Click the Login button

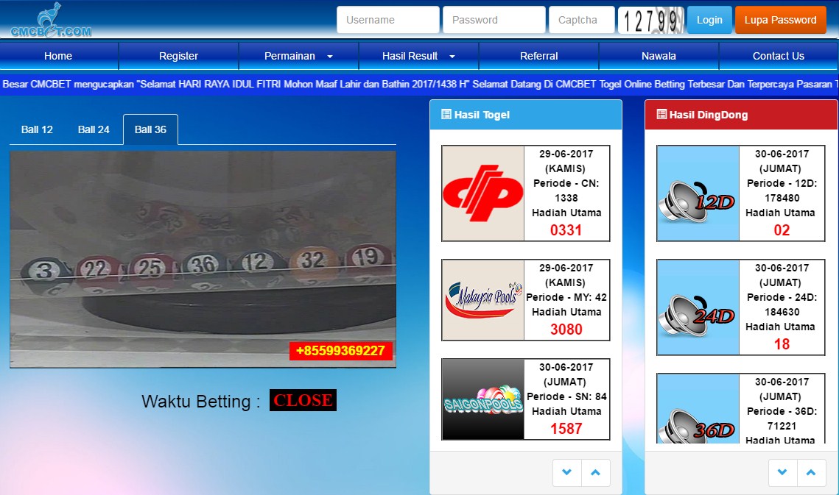pyautogui.click(x=709, y=20)
